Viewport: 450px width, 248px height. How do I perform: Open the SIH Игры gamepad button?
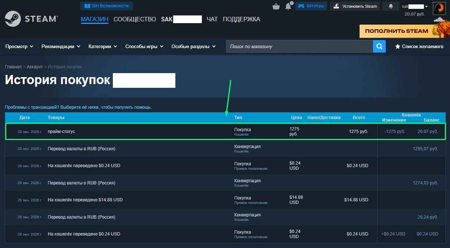click(x=311, y=6)
